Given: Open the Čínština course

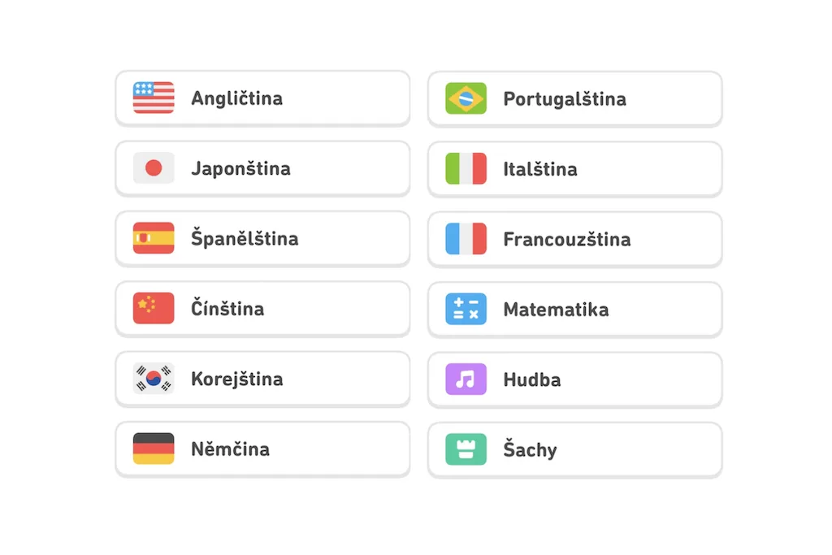Looking at the screenshot, I should 262,309.
